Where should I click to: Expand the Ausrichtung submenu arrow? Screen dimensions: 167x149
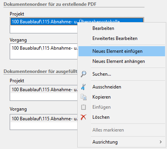coord(161,142)
